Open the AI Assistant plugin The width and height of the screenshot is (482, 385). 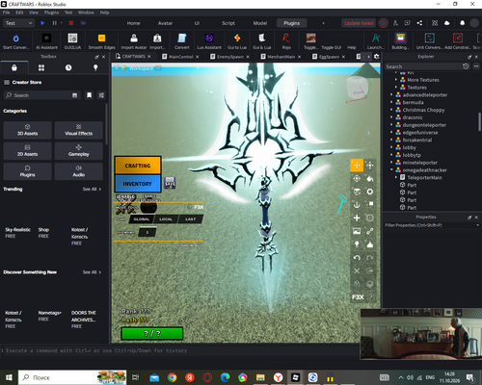(46, 41)
